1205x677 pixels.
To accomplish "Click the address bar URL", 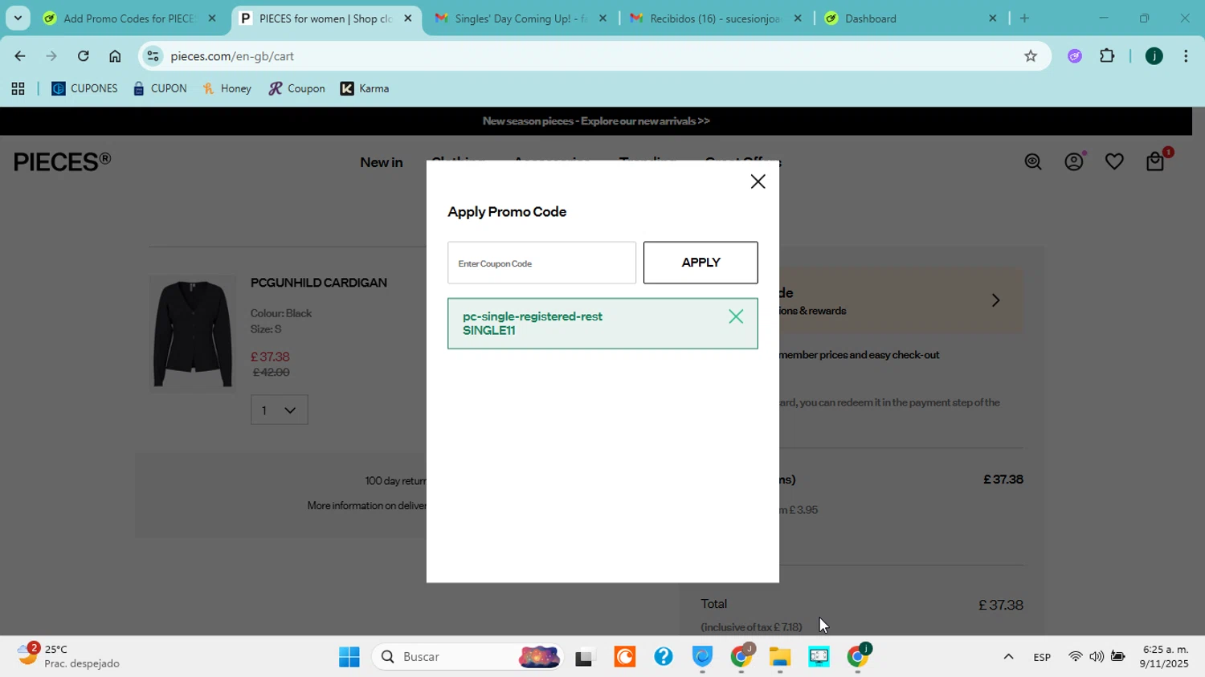I will [232, 56].
